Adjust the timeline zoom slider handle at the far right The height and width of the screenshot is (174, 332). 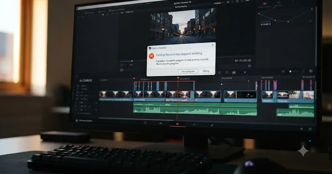point(290,72)
